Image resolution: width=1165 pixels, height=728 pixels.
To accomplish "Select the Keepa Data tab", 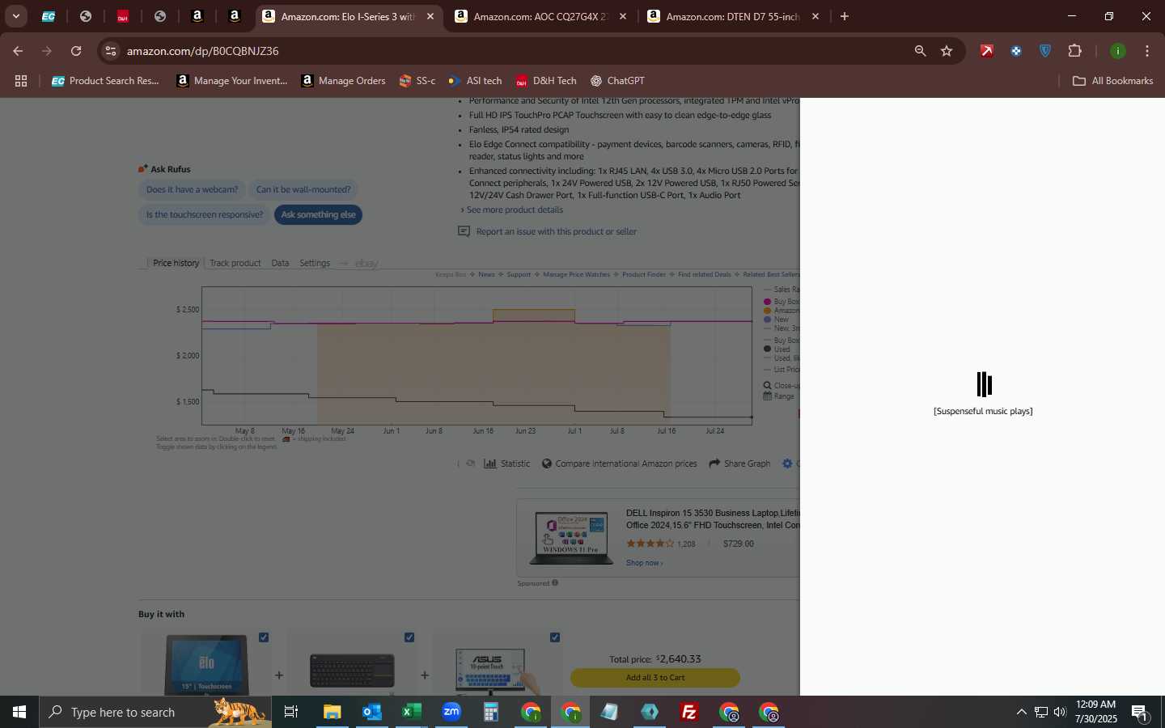I will (280, 263).
